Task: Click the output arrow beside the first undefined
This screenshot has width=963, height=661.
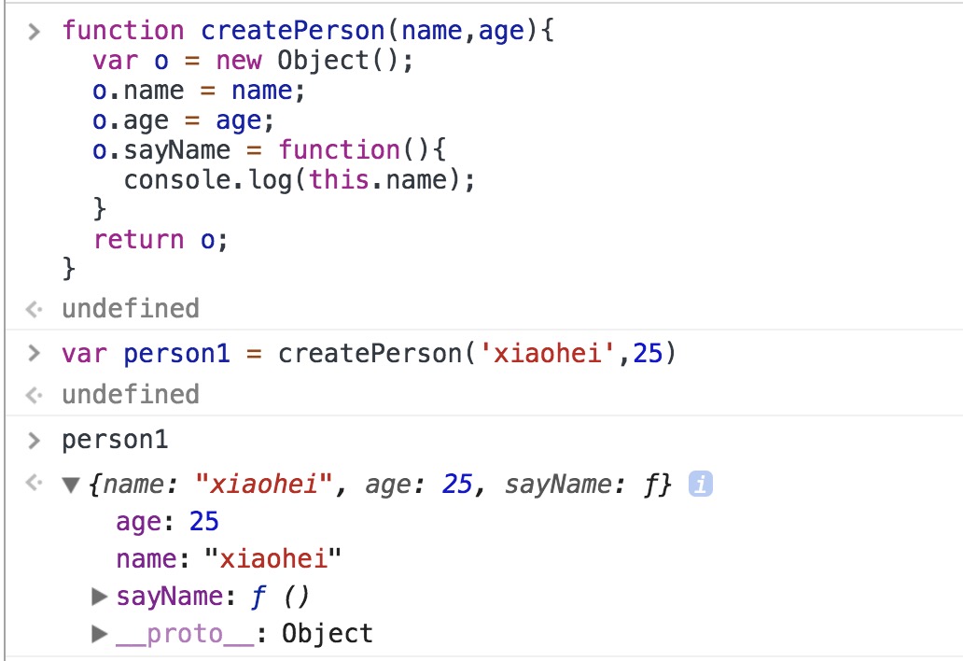Action: pyautogui.click(x=34, y=309)
